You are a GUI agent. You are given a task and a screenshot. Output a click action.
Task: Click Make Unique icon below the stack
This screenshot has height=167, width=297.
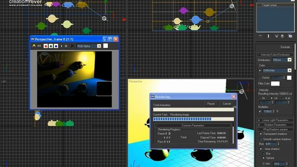277,36
